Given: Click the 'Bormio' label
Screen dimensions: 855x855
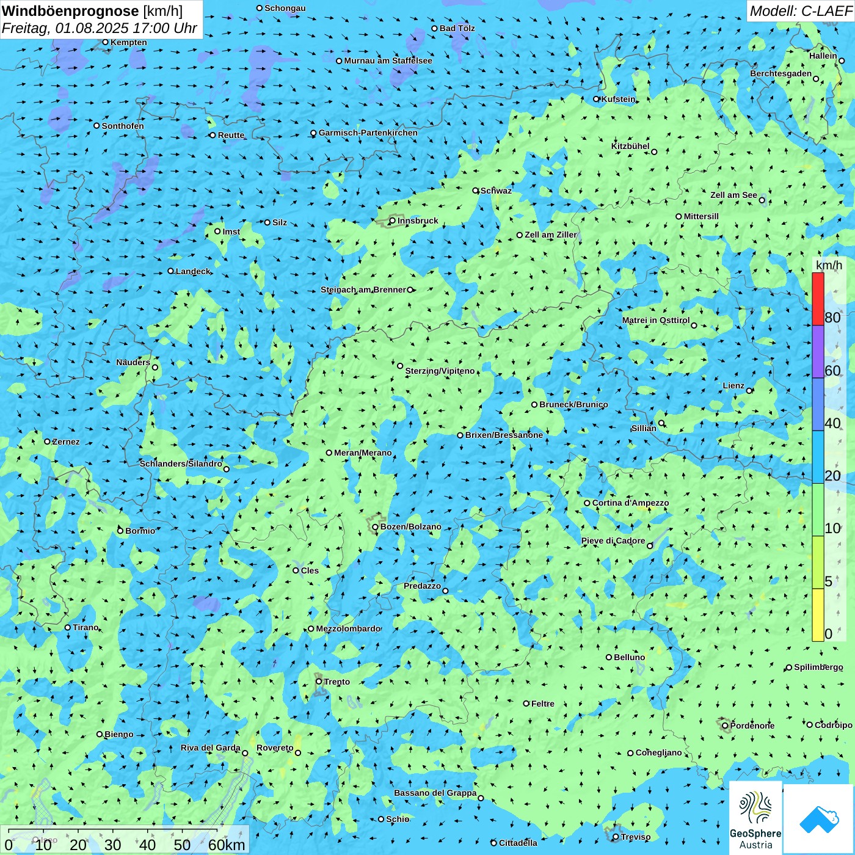Looking at the screenshot, I should (x=140, y=531).
